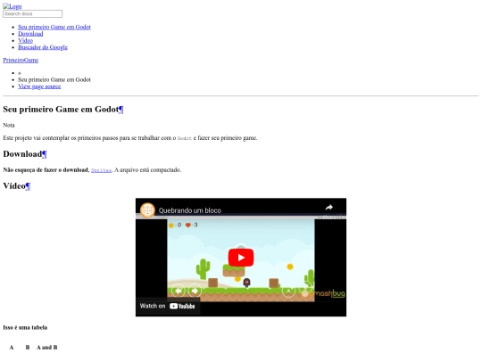Focus the Search docs input field
The height and width of the screenshot is (361, 482).
[x=33, y=13]
